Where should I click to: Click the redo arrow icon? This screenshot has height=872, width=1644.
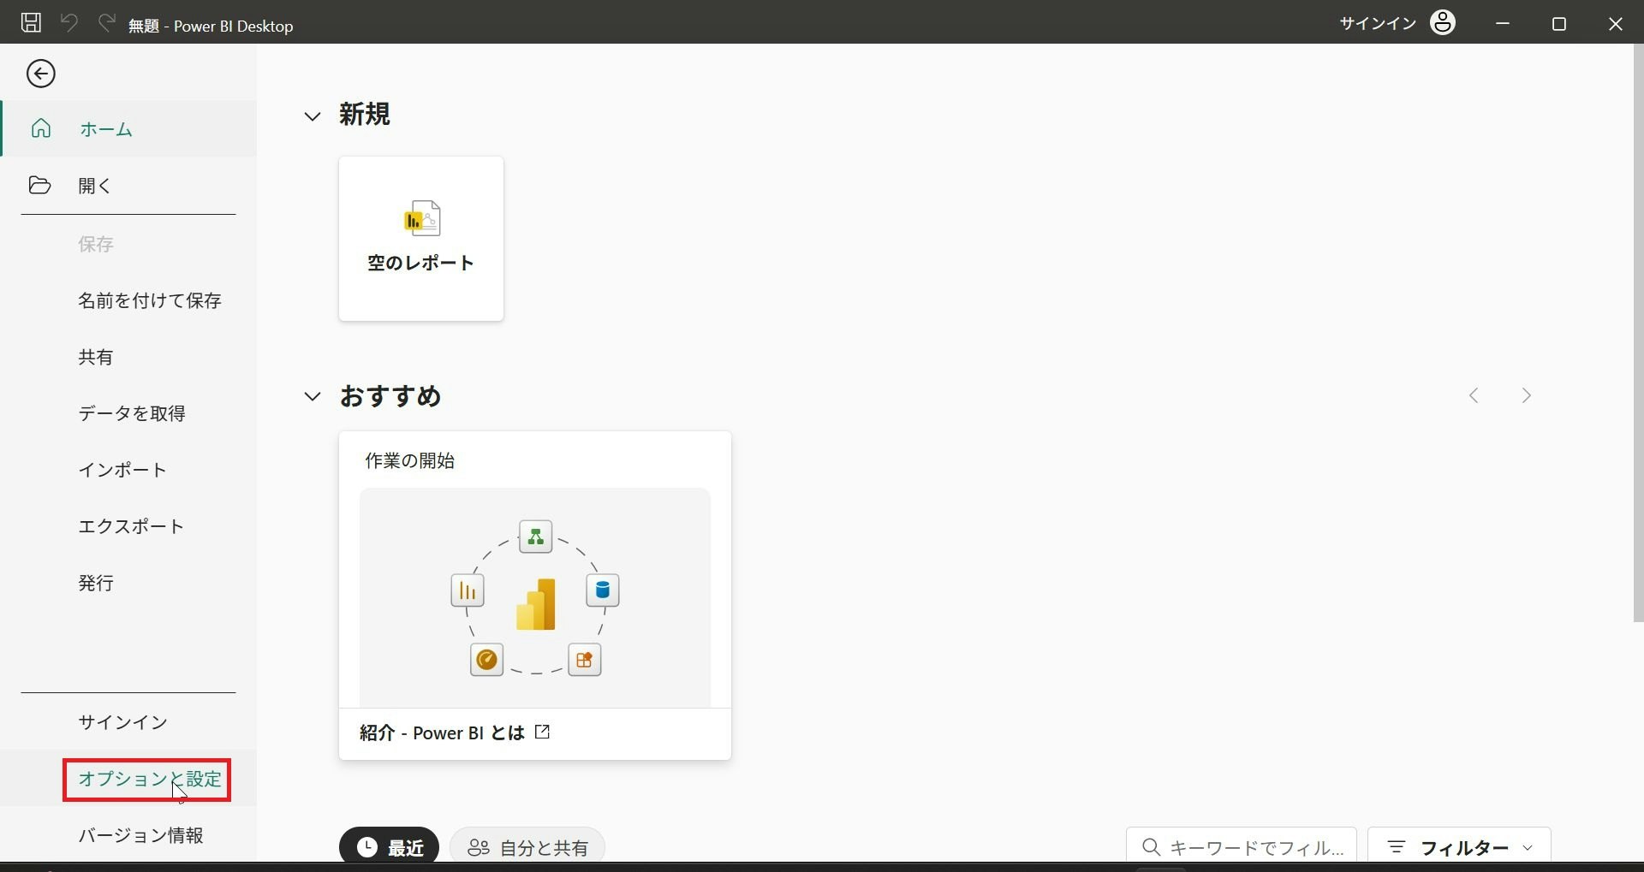(106, 23)
